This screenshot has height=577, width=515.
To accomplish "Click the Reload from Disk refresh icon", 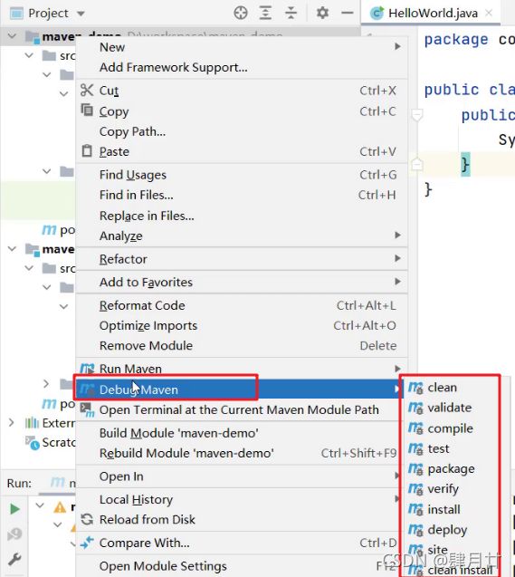I will (x=87, y=519).
